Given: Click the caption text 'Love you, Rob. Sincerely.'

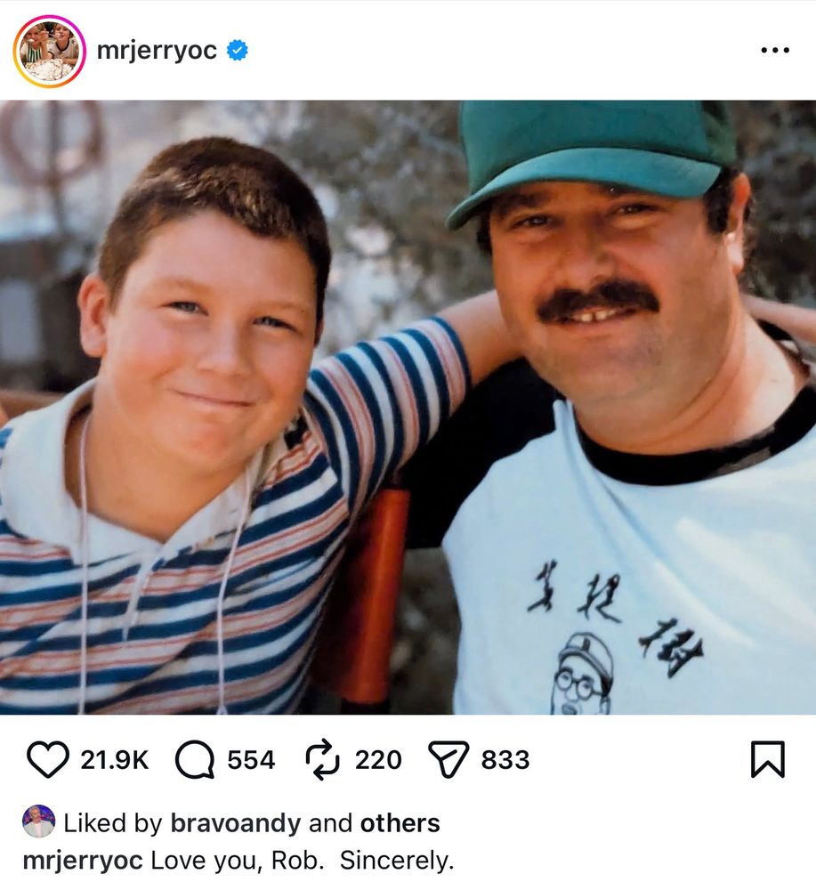Looking at the screenshot, I should [x=303, y=861].
